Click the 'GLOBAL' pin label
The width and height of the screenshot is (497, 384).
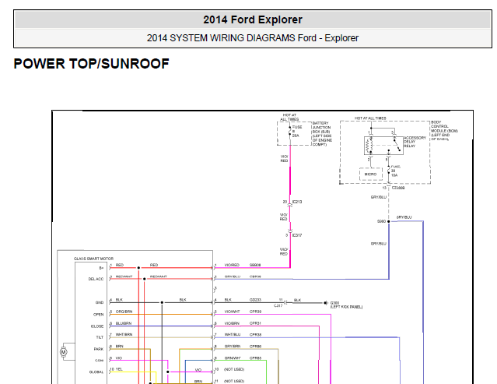tap(96, 372)
